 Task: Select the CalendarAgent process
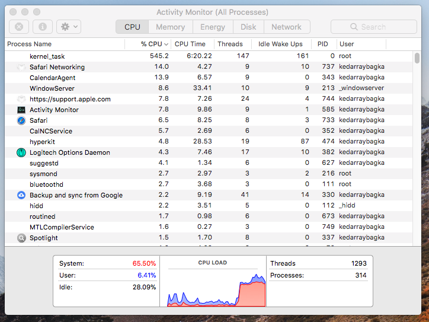[x=209, y=78]
